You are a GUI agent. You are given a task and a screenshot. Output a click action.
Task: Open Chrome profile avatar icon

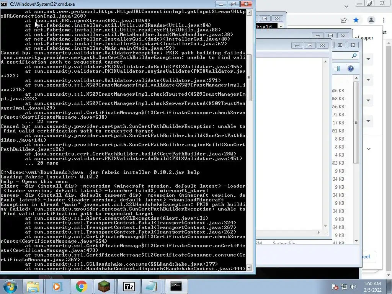point(371,20)
